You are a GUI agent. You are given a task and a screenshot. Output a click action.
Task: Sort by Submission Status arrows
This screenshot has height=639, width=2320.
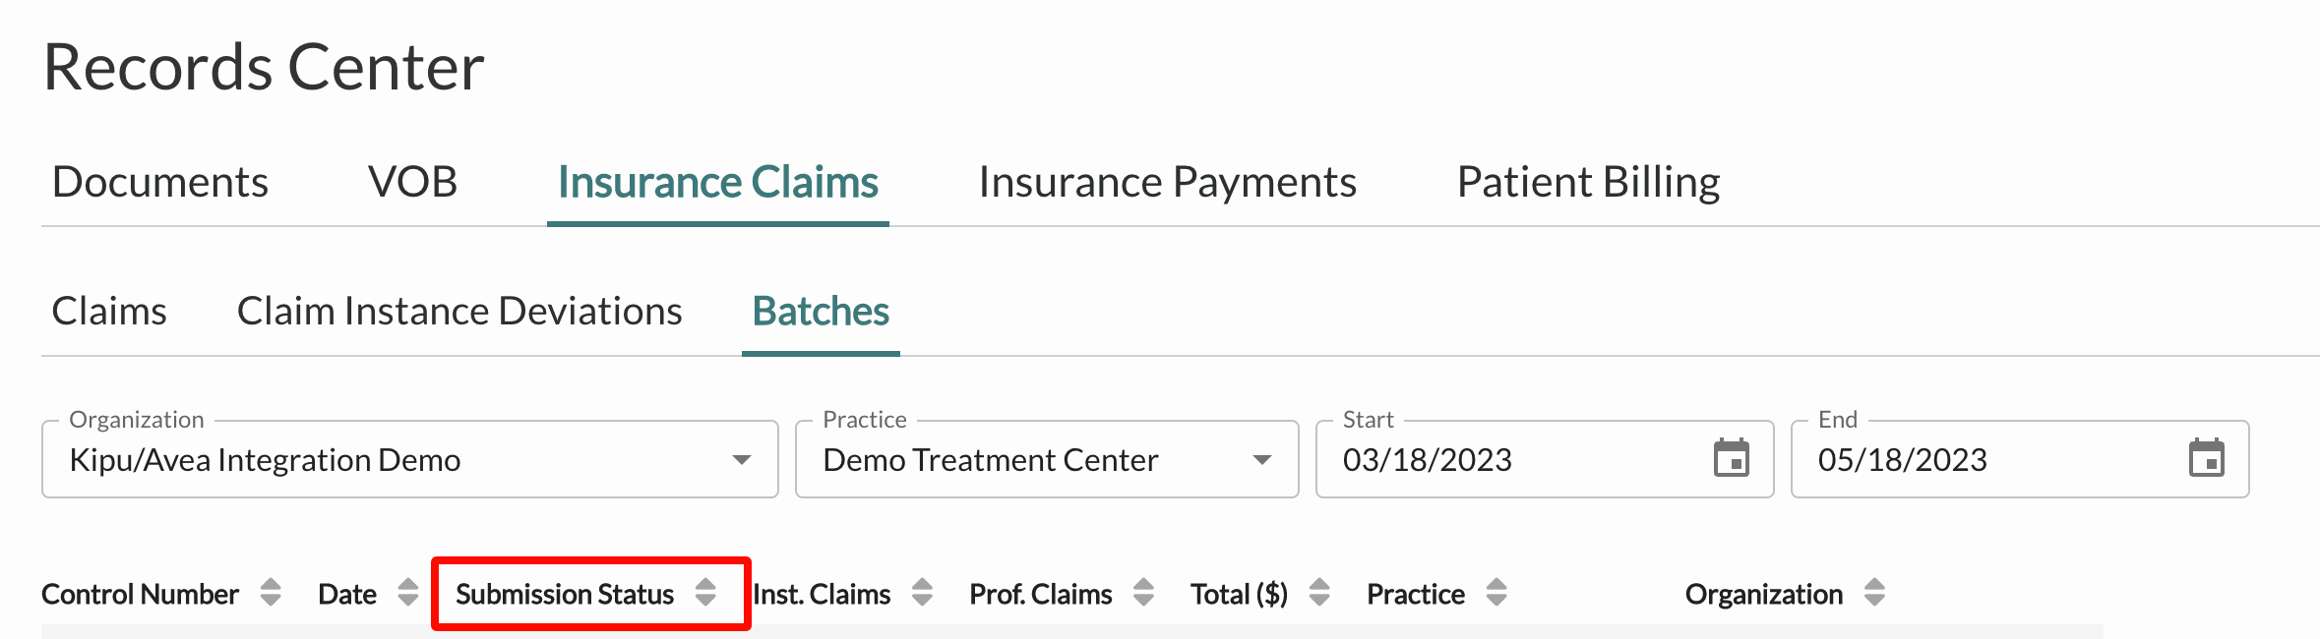click(x=705, y=593)
